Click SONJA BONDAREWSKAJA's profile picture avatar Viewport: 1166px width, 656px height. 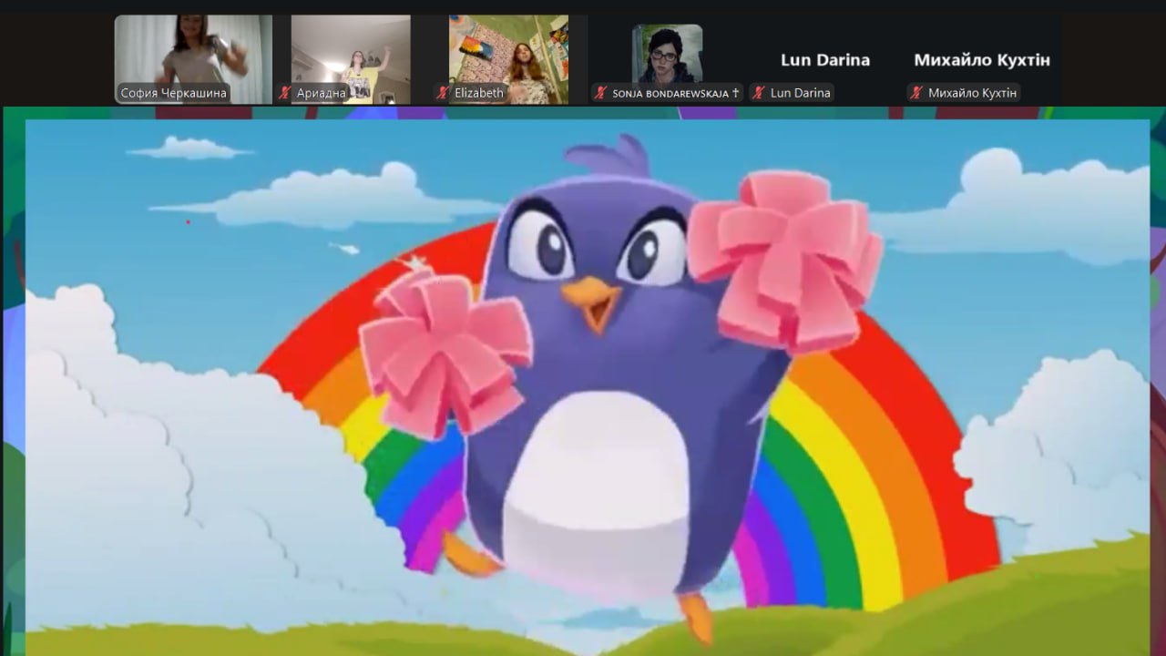pos(667,53)
